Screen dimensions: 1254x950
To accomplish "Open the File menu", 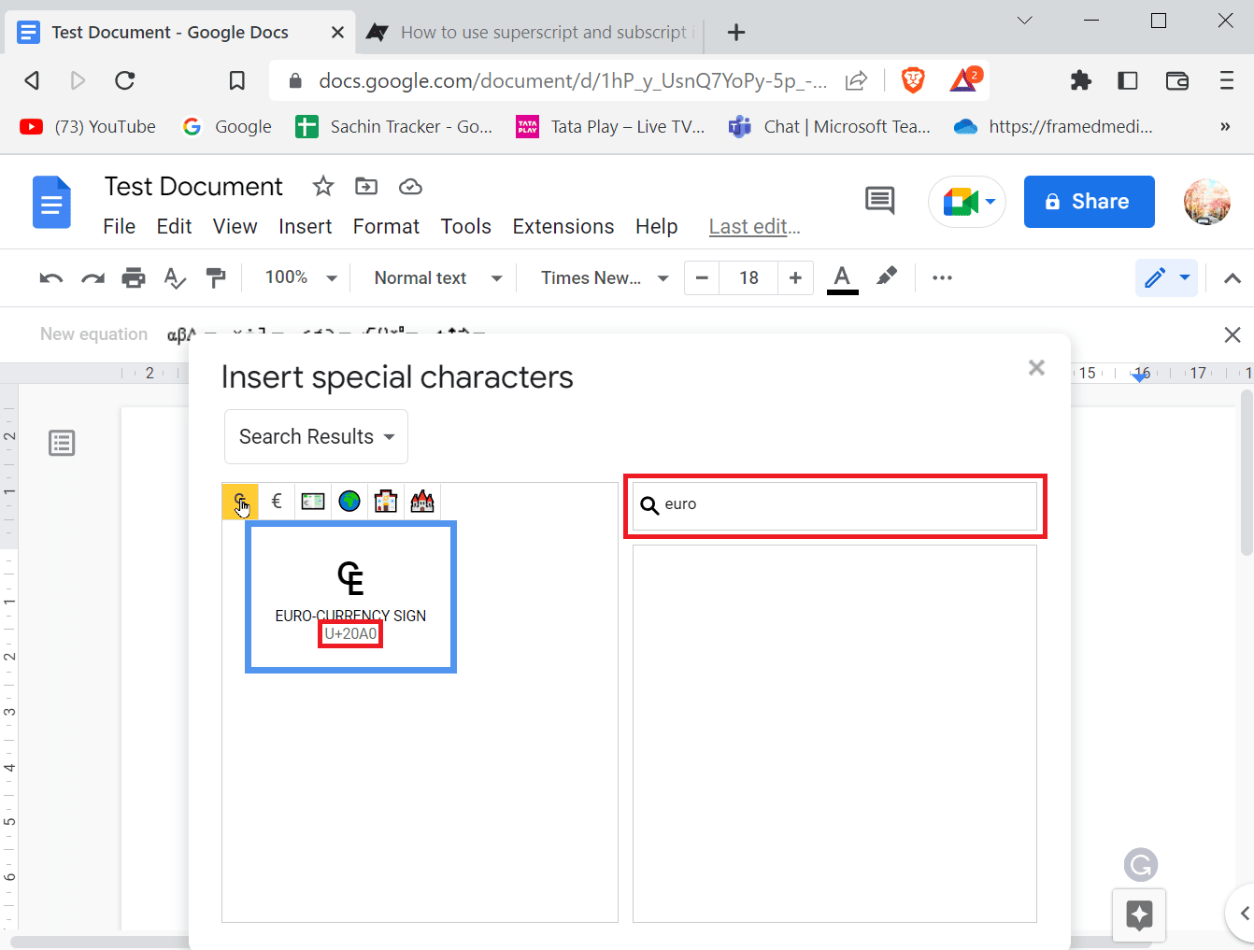I will (120, 227).
